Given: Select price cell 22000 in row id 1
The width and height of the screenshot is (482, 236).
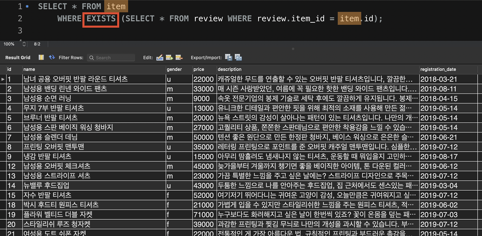Looking at the screenshot, I should (x=204, y=79).
